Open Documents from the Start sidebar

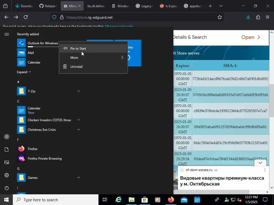coord(7,149)
